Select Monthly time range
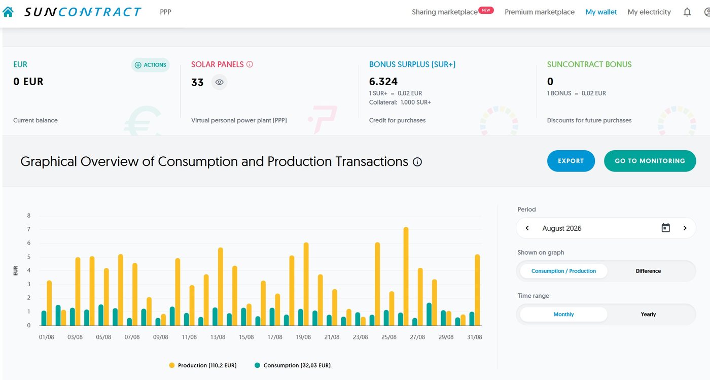 [x=563, y=315]
